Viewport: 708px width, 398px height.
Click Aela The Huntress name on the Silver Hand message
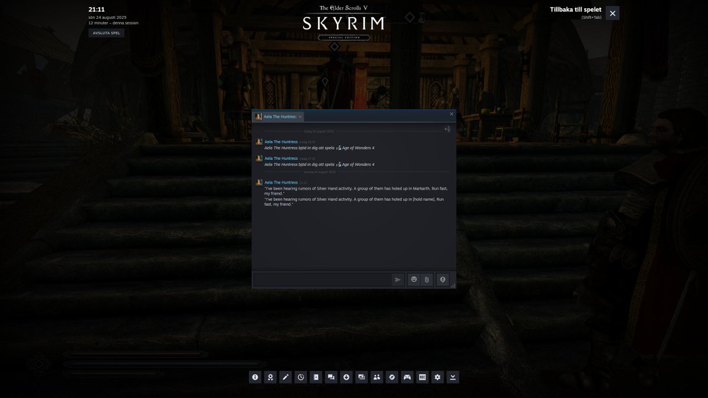(281, 182)
